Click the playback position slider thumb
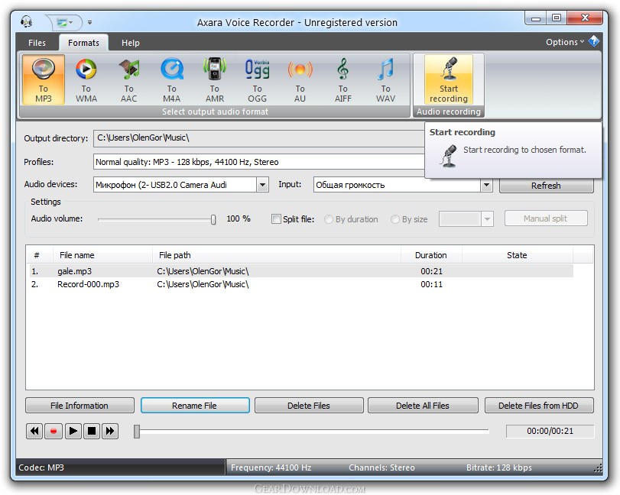Screen dimensions: 620x495 pos(137,432)
